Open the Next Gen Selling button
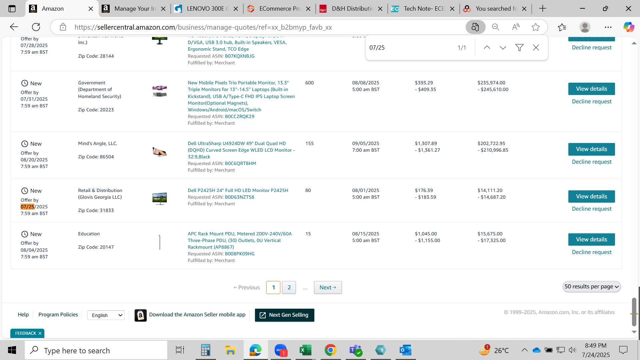640x360 pixels. (284, 315)
